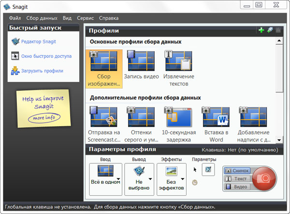This screenshot has width=290, height=214.
Task: Choose Добавление надписи profile
Action: click(254, 124)
